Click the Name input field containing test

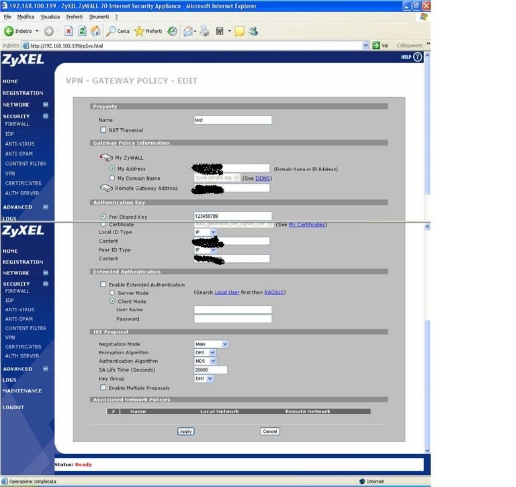click(x=232, y=120)
